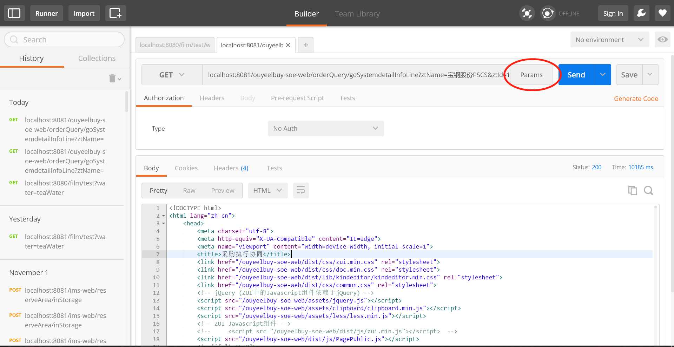The width and height of the screenshot is (674, 347).
Task: Click the Save button
Action: point(629,75)
